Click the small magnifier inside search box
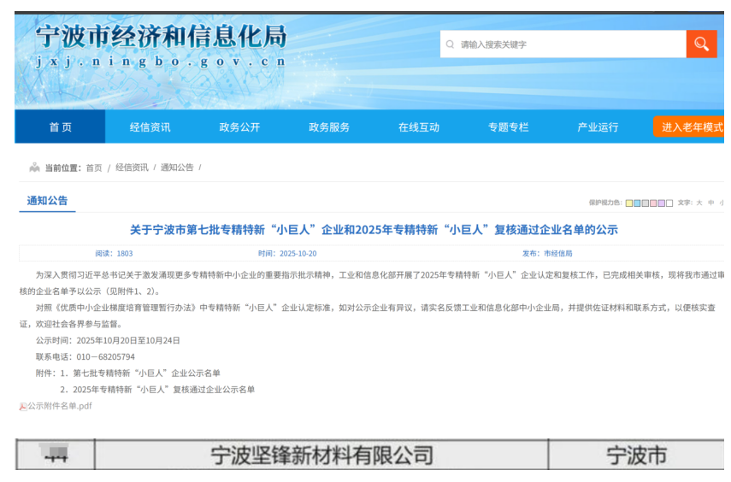The width and height of the screenshot is (731, 482). point(451,44)
